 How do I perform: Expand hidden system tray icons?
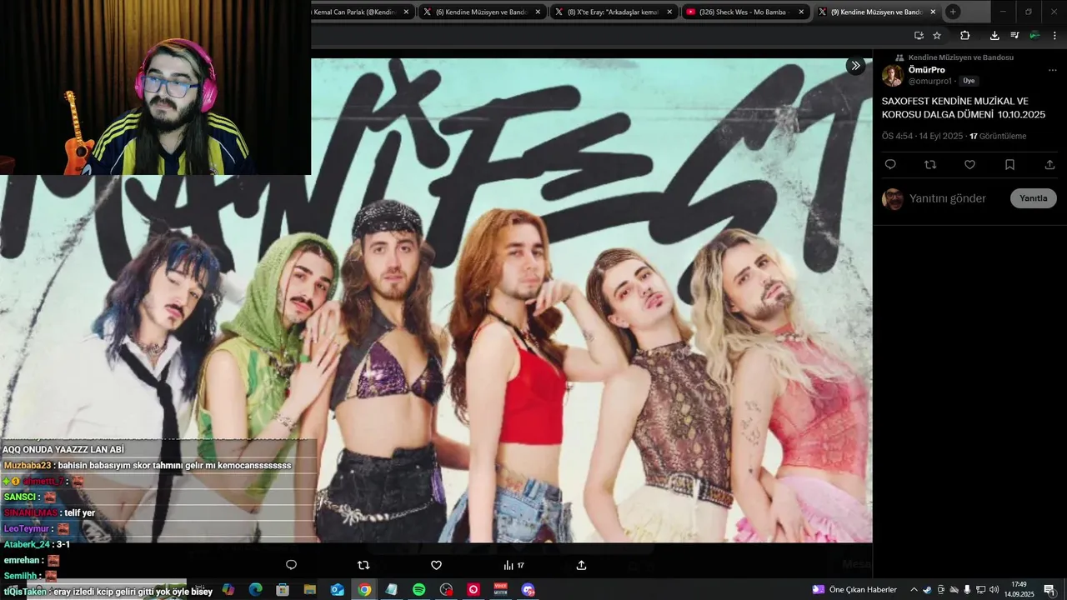click(914, 589)
